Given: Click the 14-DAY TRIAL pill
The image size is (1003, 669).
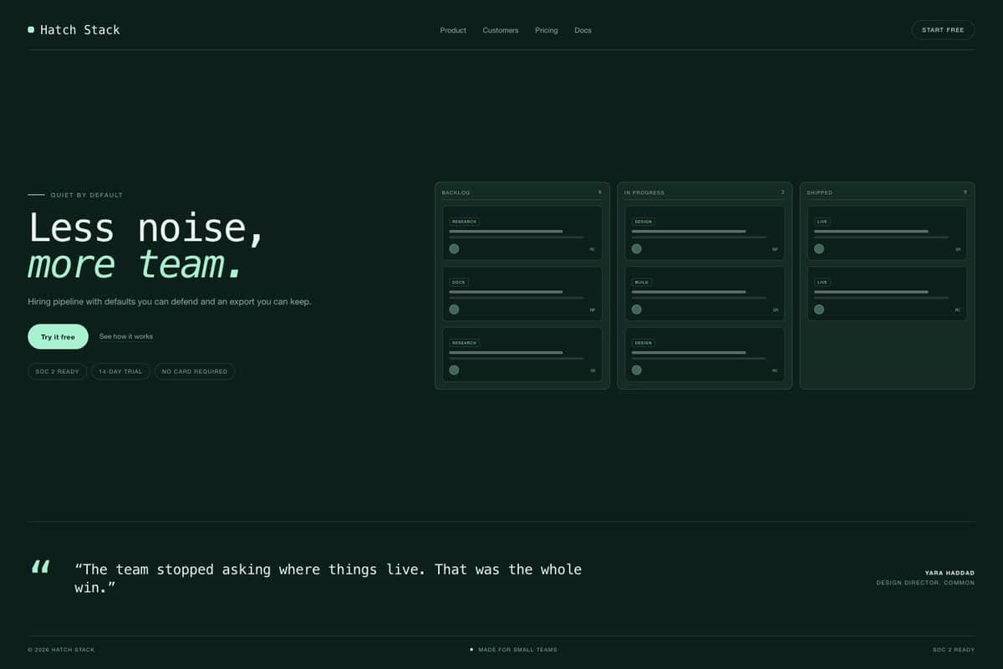Looking at the screenshot, I should pos(120,371).
